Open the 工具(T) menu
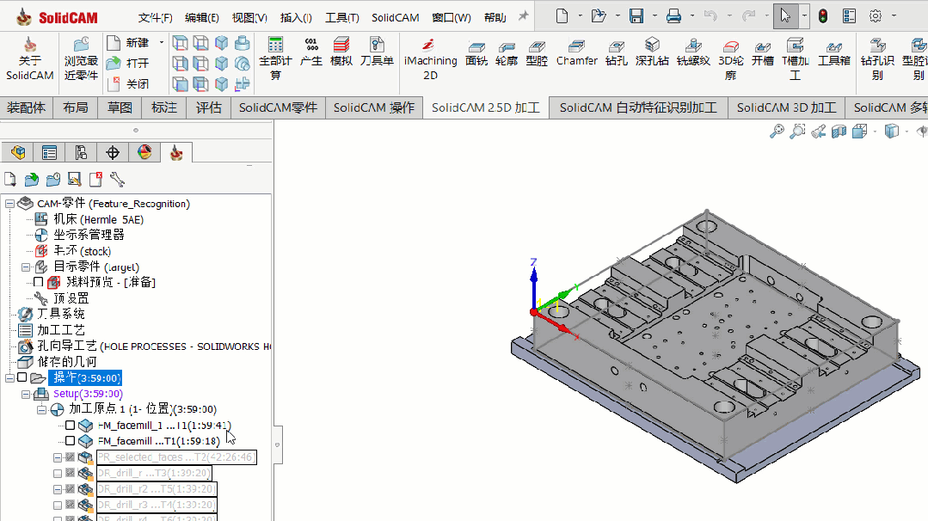The height and width of the screenshot is (521, 928). coord(342,18)
